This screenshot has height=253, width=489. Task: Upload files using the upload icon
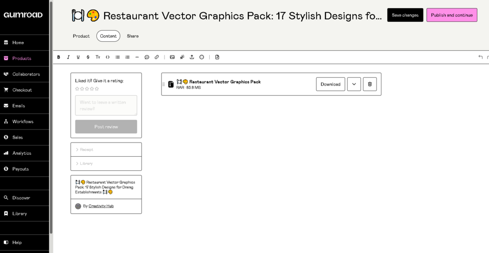coord(192,57)
